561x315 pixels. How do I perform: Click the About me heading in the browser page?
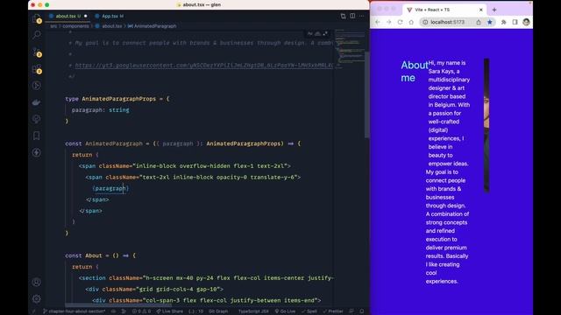click(415, 72)
